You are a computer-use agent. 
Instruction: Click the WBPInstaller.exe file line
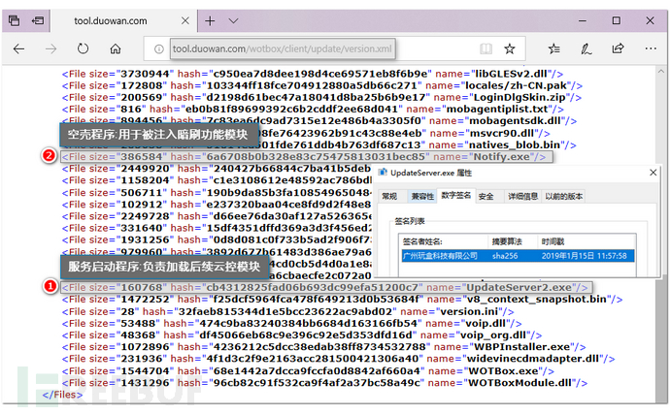pyautogui.click(x=323, y=347)
